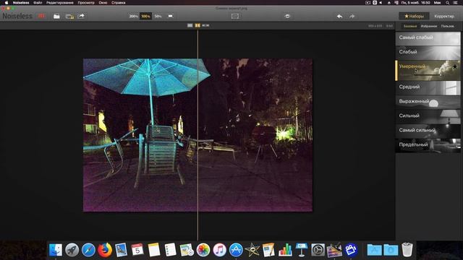
Task: Open the Редактирование menu
Action: pos(59,3)
